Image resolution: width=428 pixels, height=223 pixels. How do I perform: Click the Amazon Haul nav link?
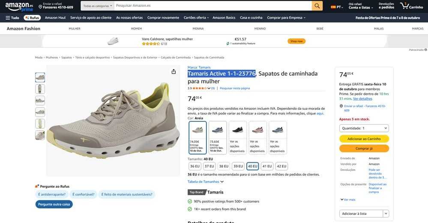(x=55, y=18)
